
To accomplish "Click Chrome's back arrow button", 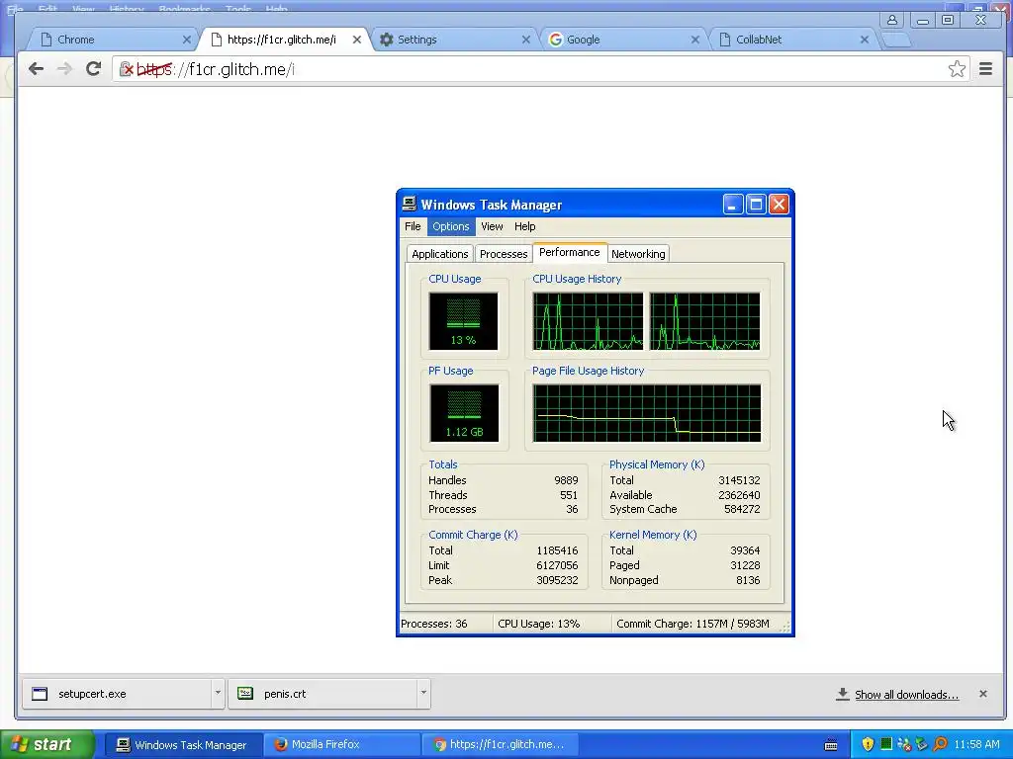I will coord(37,68).
